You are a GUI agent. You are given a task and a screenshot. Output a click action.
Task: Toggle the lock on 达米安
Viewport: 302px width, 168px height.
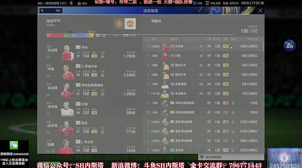point(233,150)
